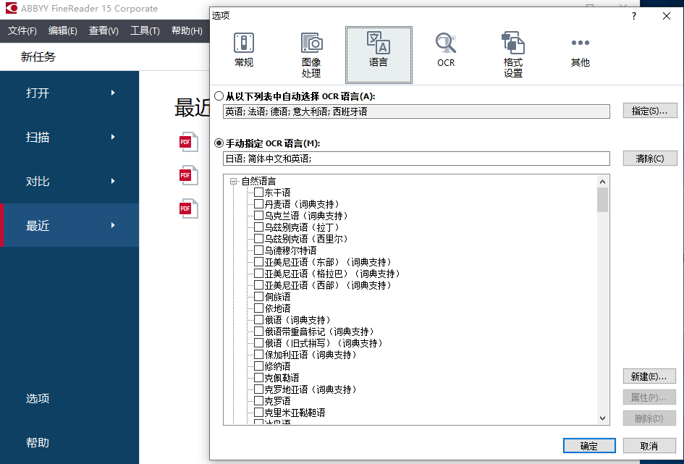Click 清除(C) to clear manual languages
The image size is (684, 464).
point(649,156)
